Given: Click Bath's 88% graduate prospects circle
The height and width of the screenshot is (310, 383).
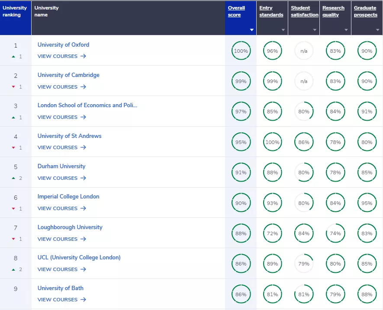Looking at the screenshot, I should click(367, 294).
